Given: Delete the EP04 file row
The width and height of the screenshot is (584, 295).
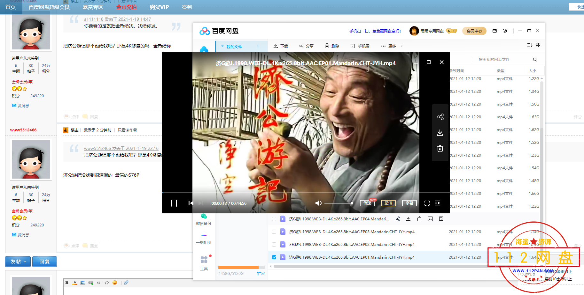Looking at the screenshot, I should pos(419,219).
